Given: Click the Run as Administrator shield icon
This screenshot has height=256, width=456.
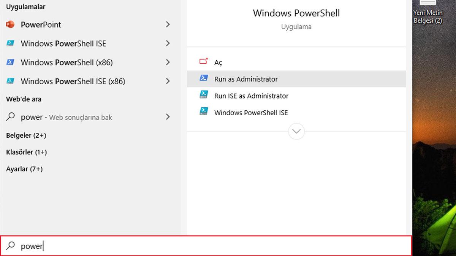Looking at the screenshot, I should click(204, 79).
